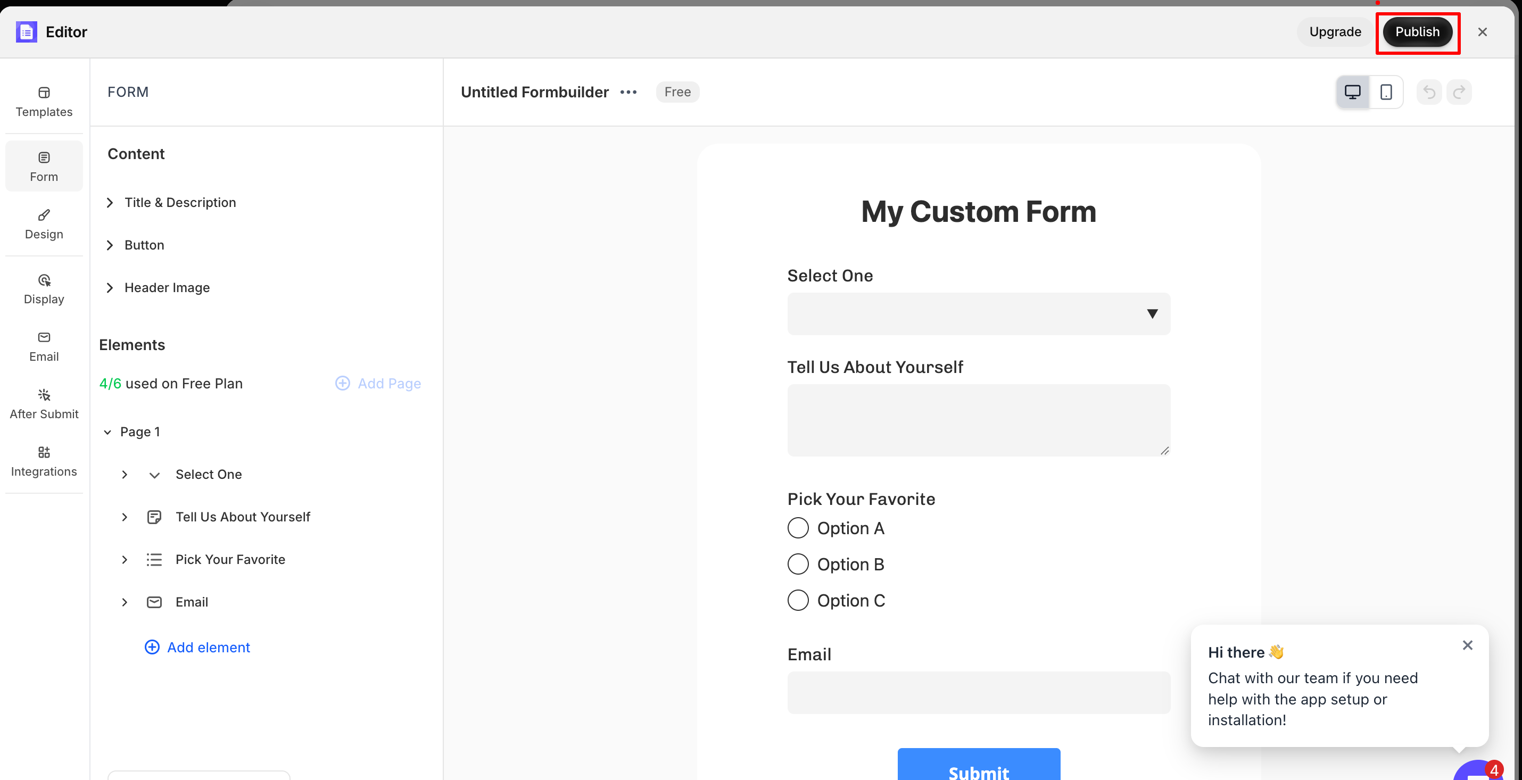Expand the Select One element settings

[125, 475]
